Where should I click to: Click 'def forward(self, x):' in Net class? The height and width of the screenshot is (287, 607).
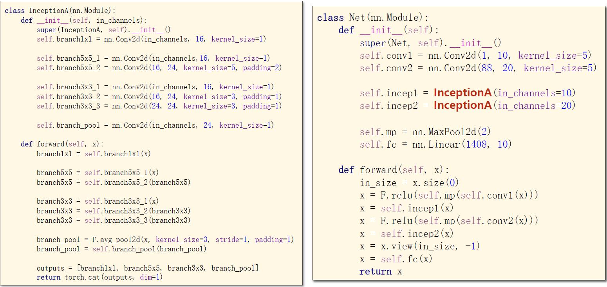pyautogui.click(x=394, y=170)
